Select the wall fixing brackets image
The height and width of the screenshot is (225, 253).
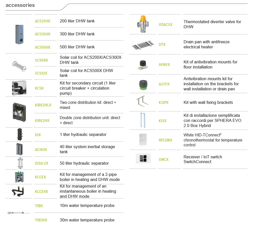point(143,102)
